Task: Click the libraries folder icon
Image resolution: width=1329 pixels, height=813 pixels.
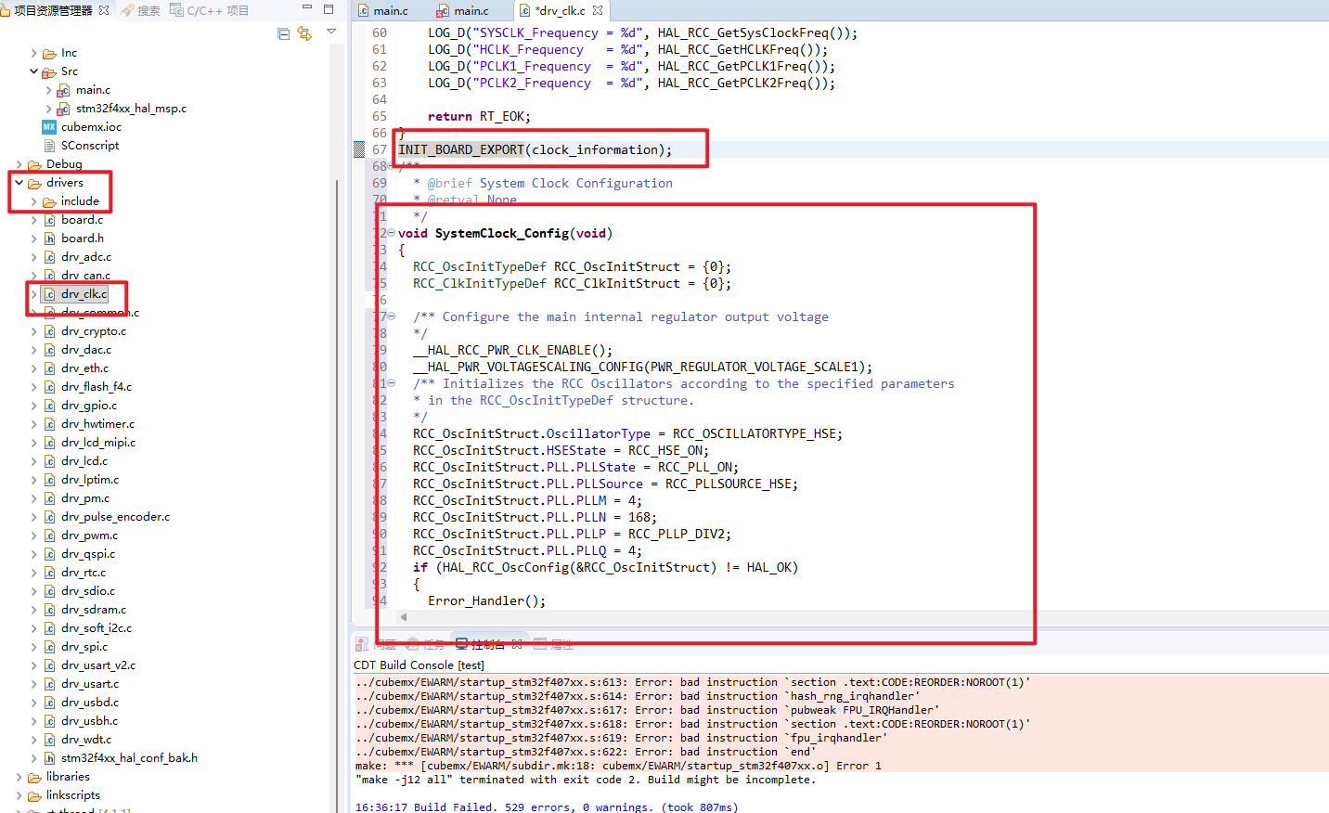Action: tap(34, 777)
